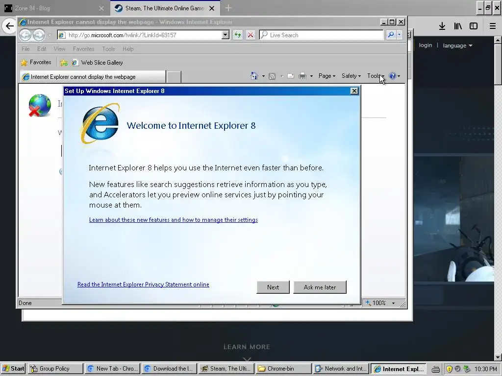The height and width of the screenshot is (376, 502).
Task: Click the red Stop icon in IE
Action: coord(251,35)
